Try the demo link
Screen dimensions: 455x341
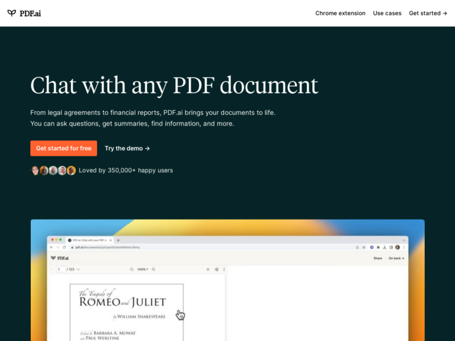click(127, 148)
